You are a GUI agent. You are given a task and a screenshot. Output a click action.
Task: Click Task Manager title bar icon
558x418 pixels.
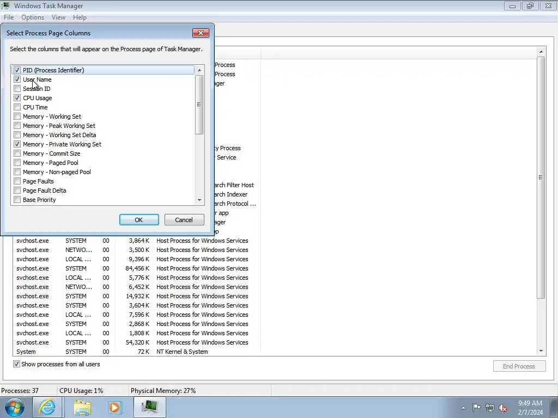click(x=5, y=5)
